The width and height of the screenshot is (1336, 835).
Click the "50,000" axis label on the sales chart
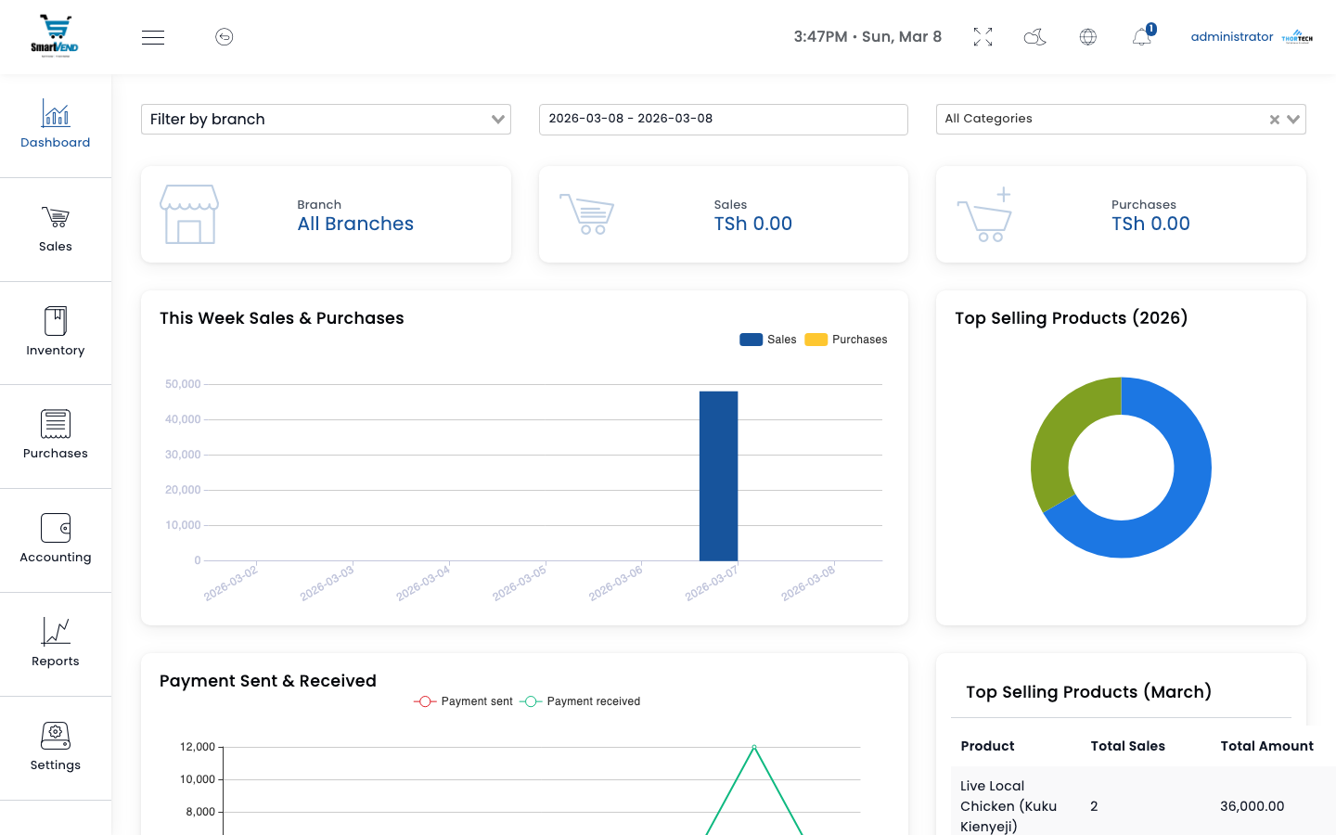183,384
